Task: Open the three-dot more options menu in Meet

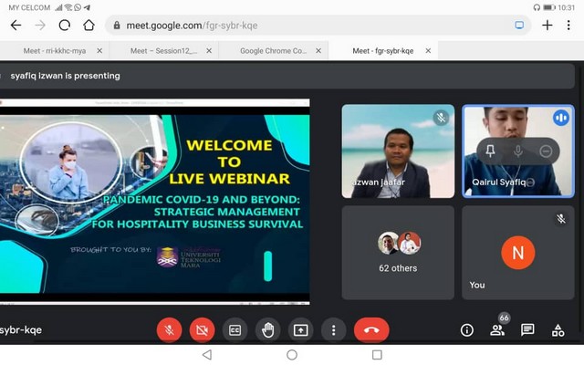Action: point(333,329)
